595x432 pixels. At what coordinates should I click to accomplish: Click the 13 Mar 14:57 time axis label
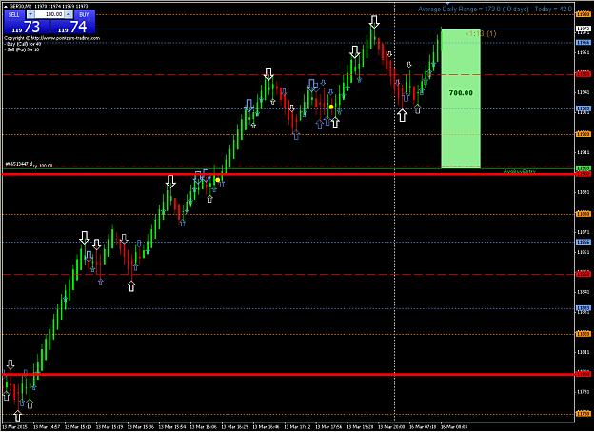point(47,427)
